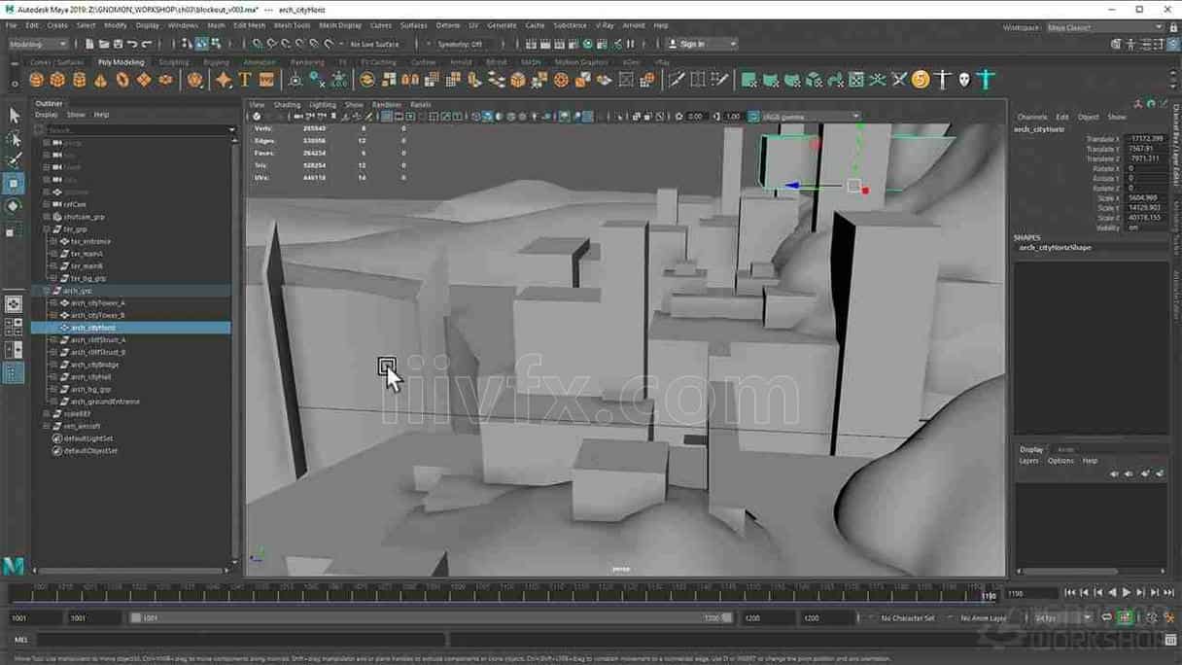Open the Layers menu in layer editor

pos(1028,461)
